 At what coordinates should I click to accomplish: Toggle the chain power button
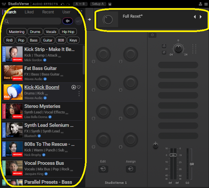[x=152, y=35]
